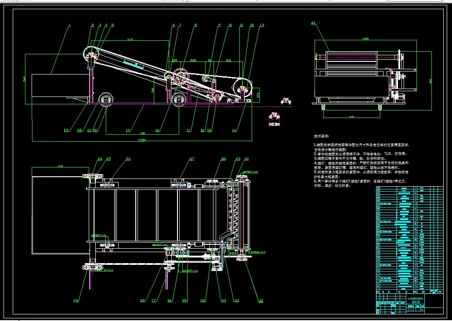Click the 265 dimension text
The width and height of the screenshot is (452, 321).
(193, 60)
